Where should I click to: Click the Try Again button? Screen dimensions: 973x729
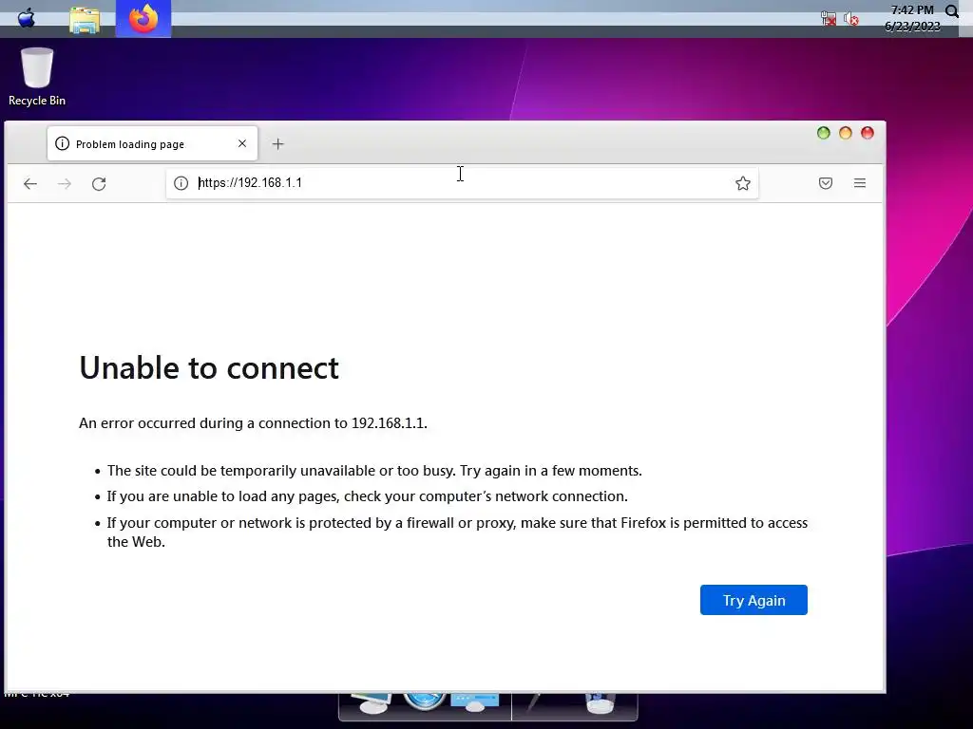[x=754, y=600]
